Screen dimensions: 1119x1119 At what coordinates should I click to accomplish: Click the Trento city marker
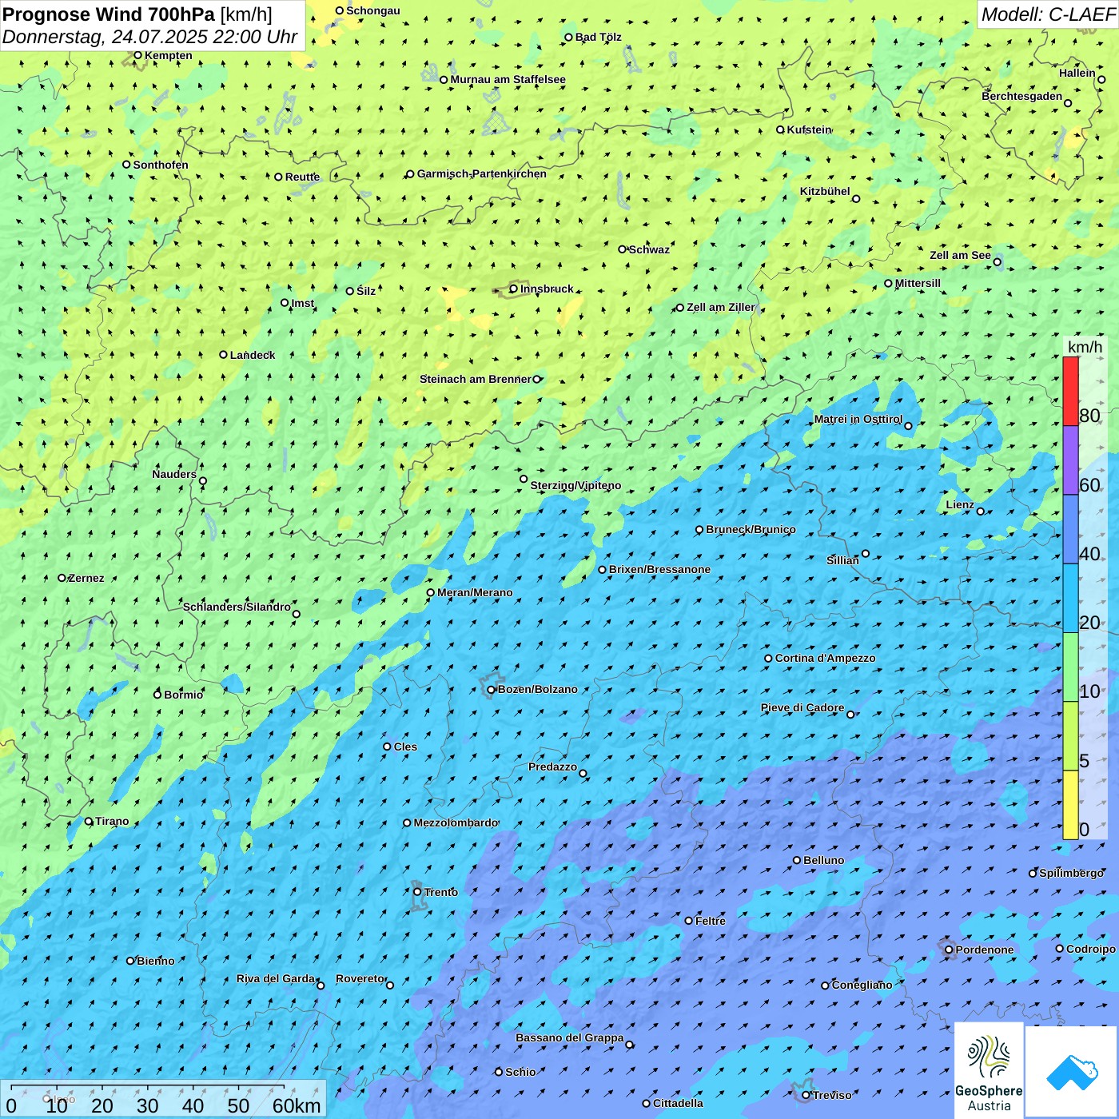click(417, 892)
